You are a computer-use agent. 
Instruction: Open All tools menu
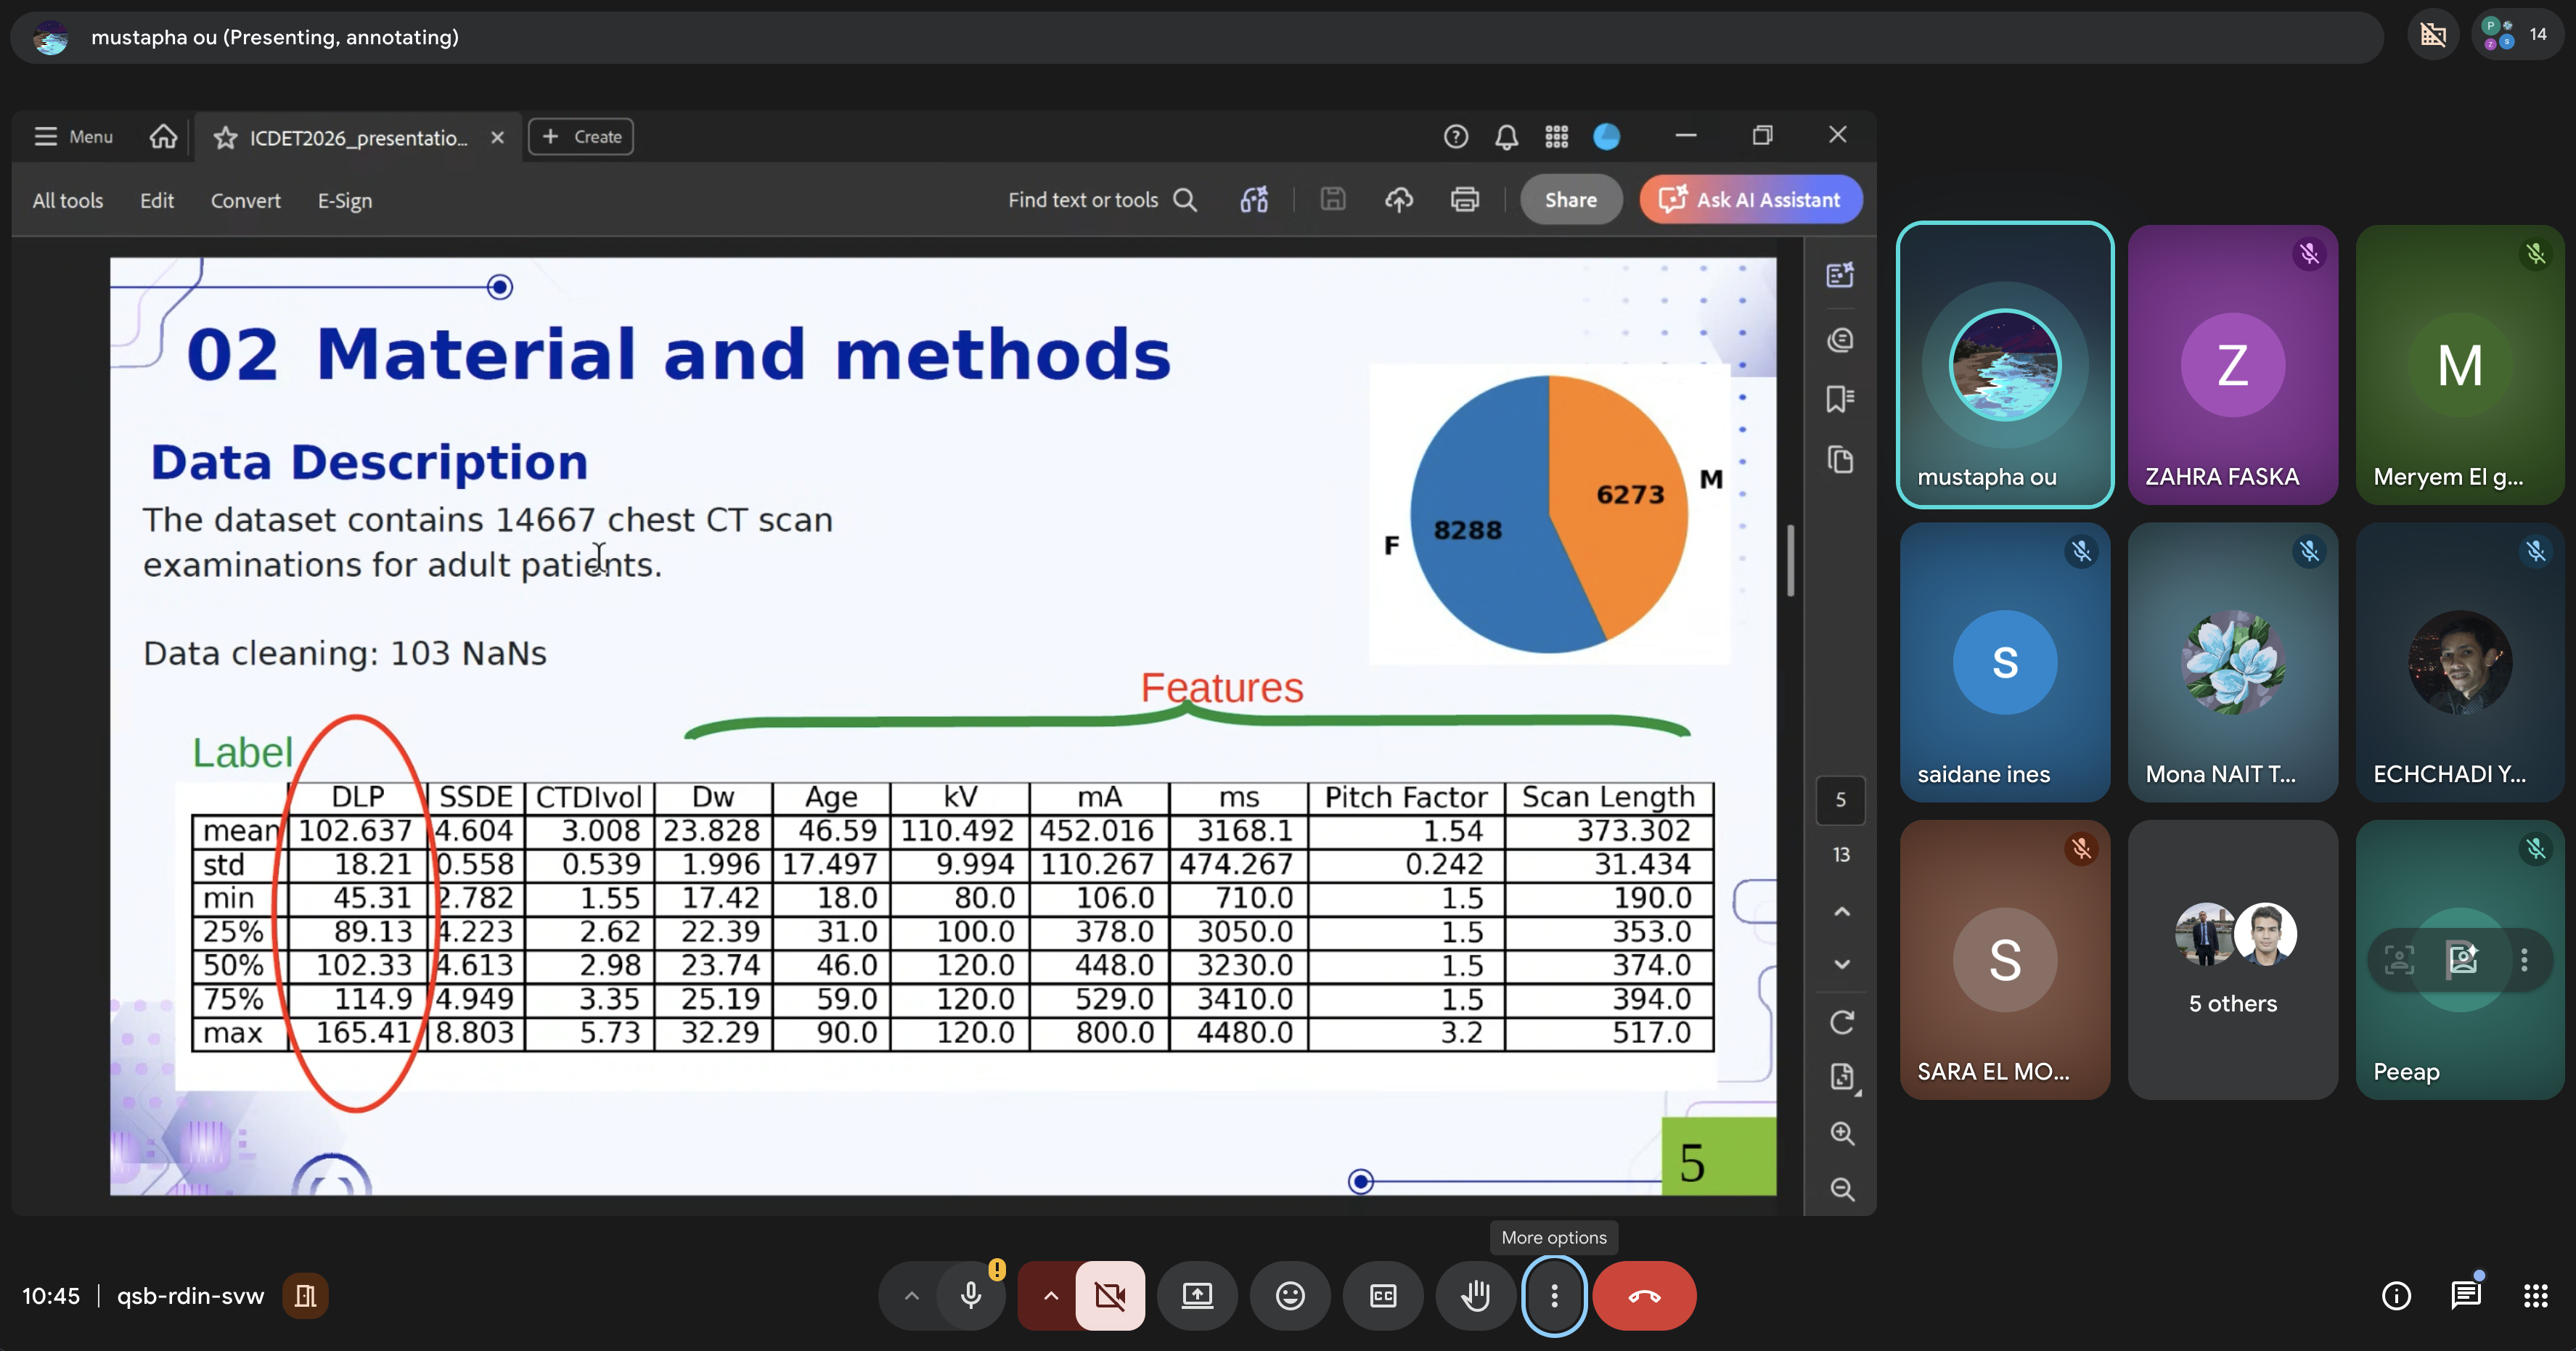click(68, 201)
